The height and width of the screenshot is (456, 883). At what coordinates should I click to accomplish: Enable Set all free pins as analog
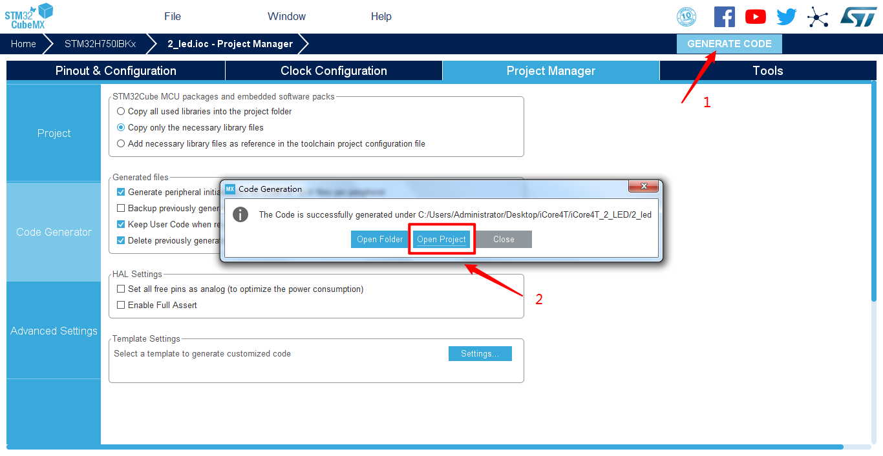240,289
